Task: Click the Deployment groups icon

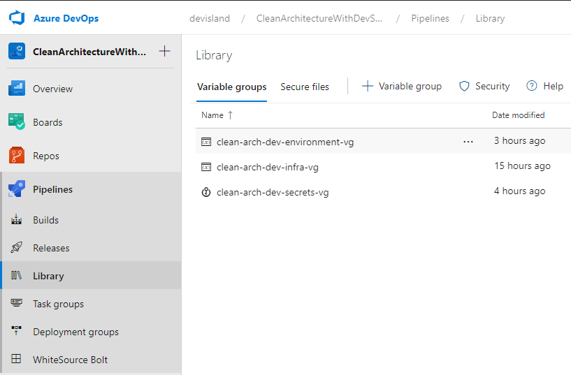Action: (16, 330)
